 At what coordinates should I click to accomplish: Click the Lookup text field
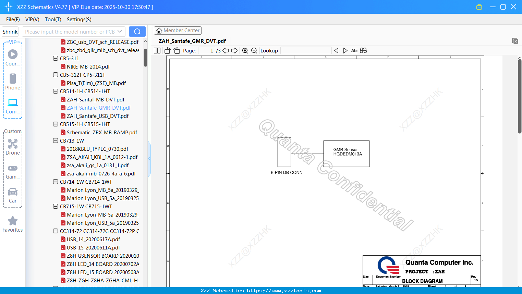306,51
